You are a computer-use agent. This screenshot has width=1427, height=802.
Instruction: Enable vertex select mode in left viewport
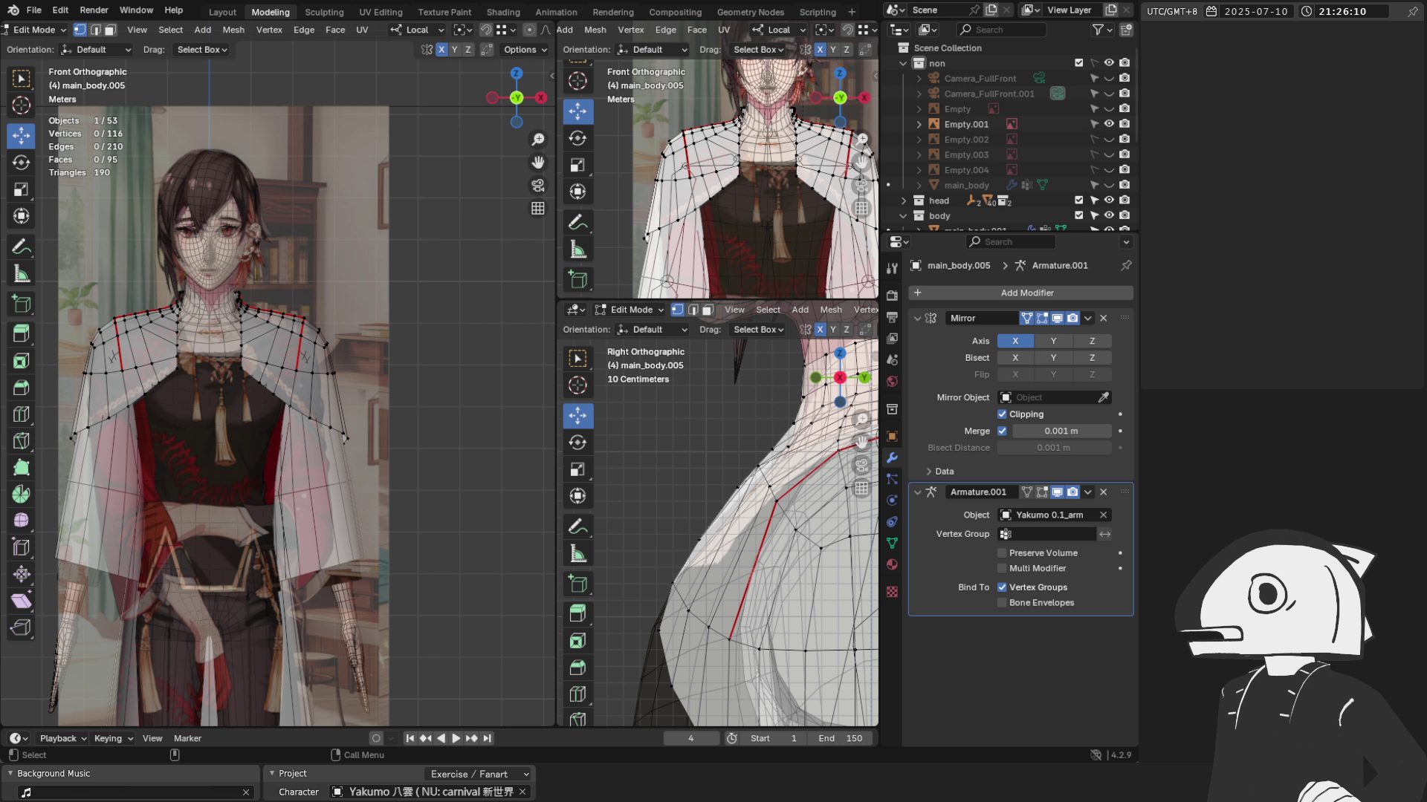click(80, 30)
